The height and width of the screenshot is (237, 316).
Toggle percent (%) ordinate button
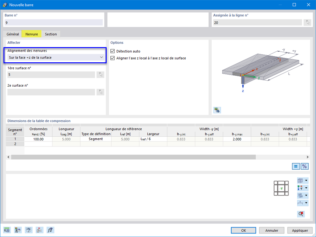coord(305,166)
